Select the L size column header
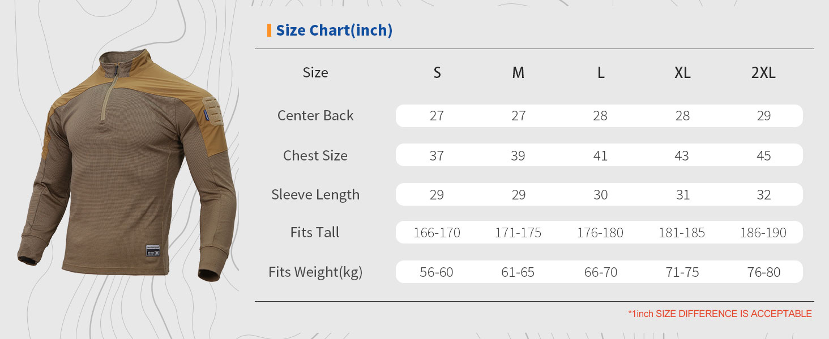Viewport: 829px width, 339px height. 600,73
